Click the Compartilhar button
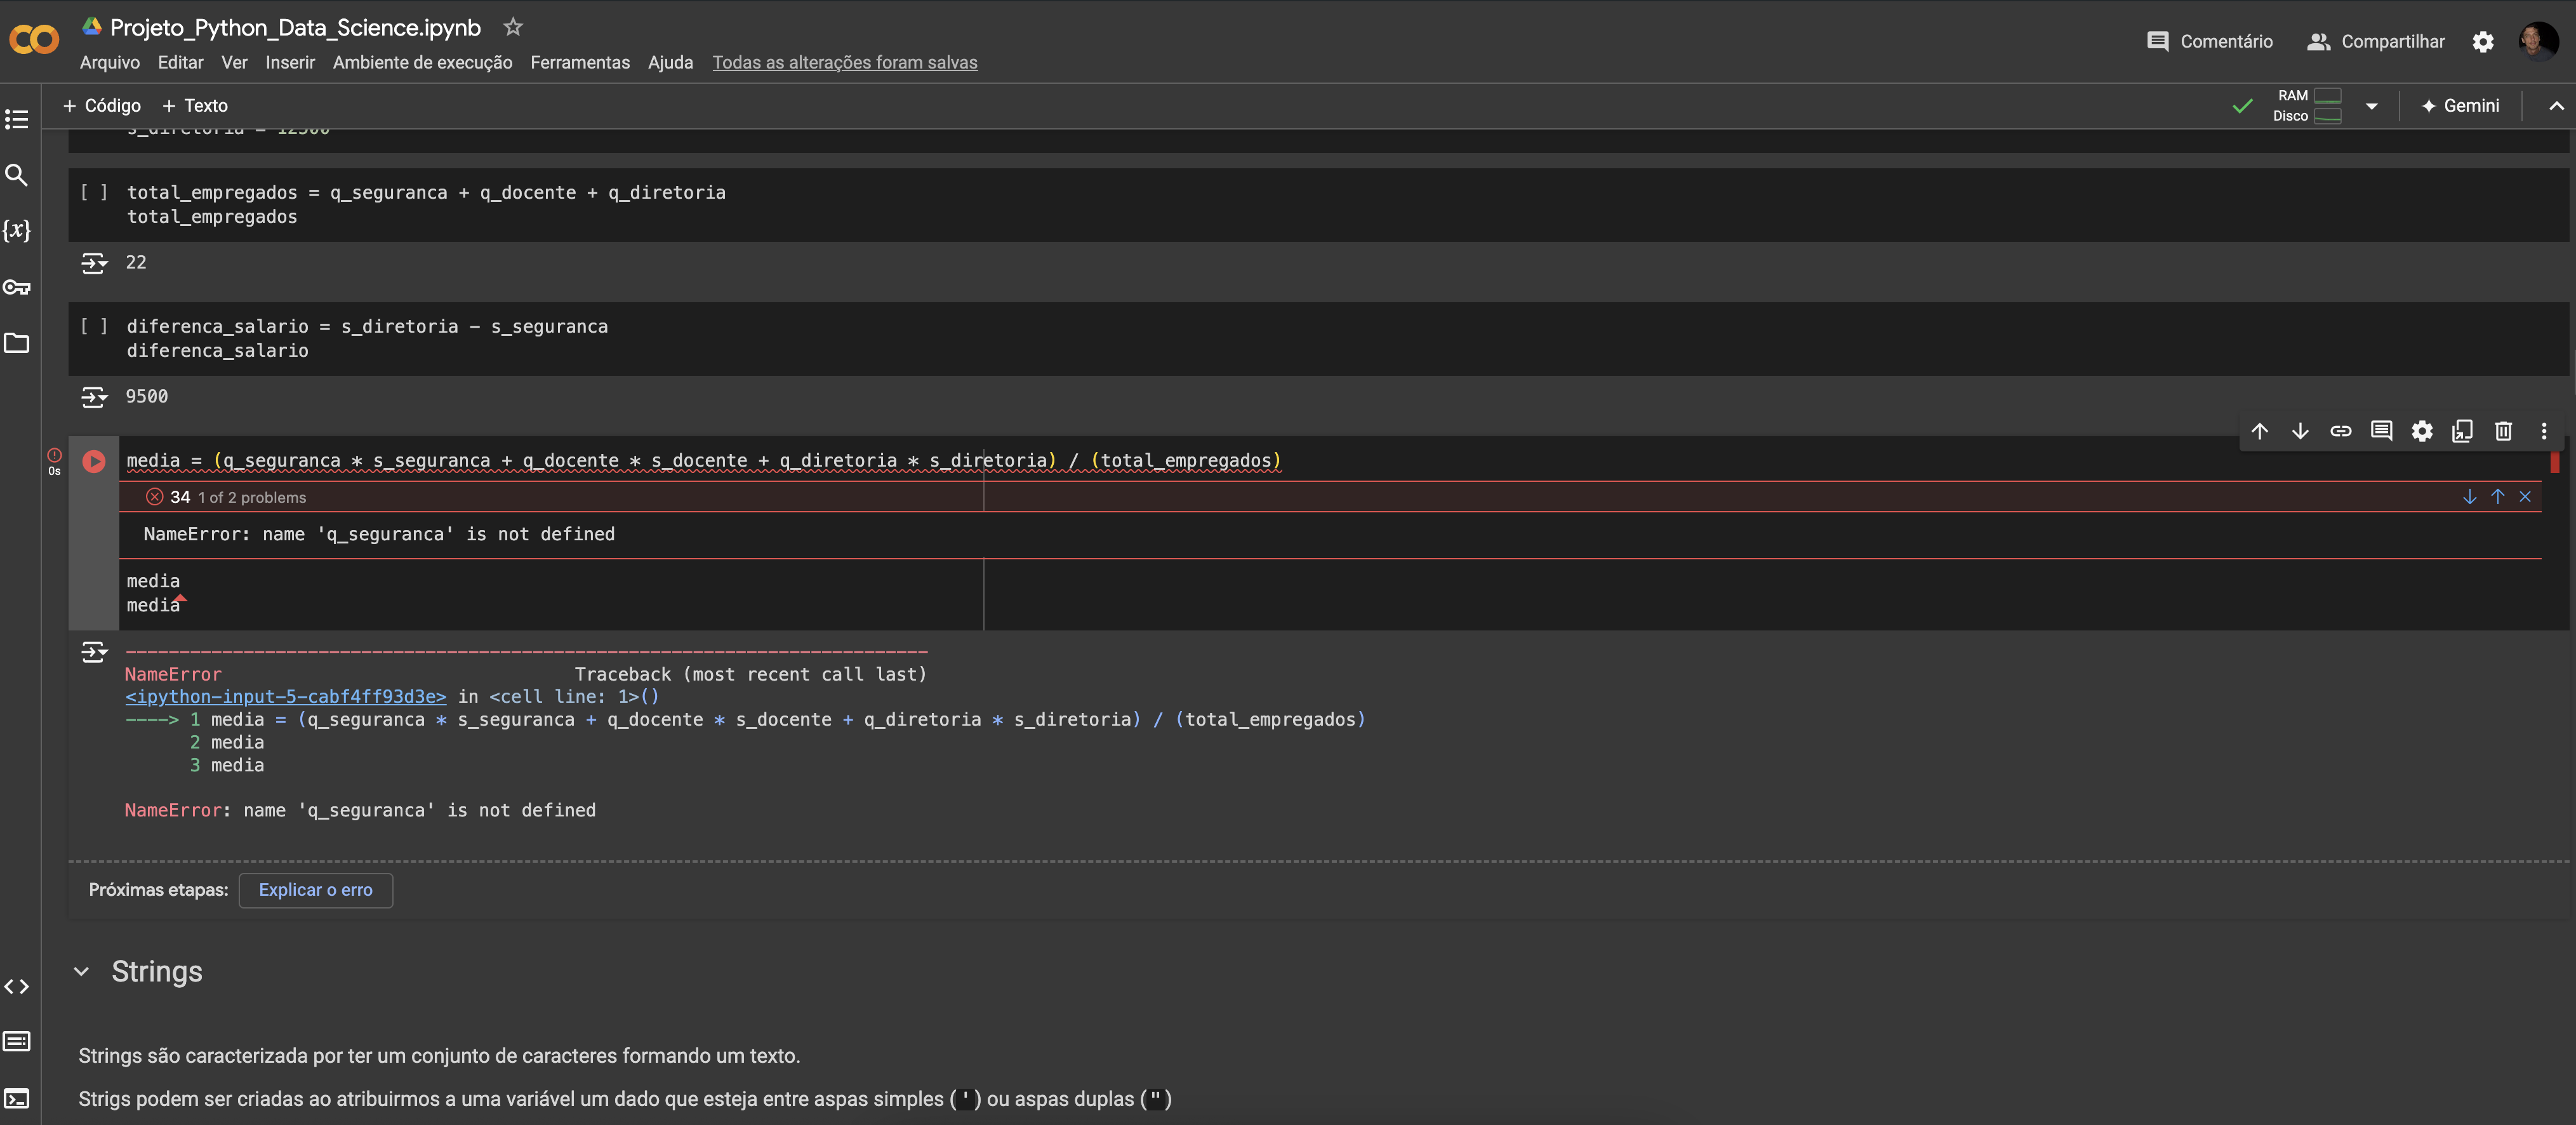This screenshot has height=1125, width=2576. pos(2376,41)
